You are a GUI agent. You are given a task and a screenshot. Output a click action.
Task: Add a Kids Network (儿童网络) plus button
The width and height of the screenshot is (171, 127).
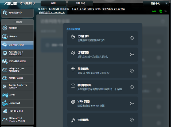[132, 71]
